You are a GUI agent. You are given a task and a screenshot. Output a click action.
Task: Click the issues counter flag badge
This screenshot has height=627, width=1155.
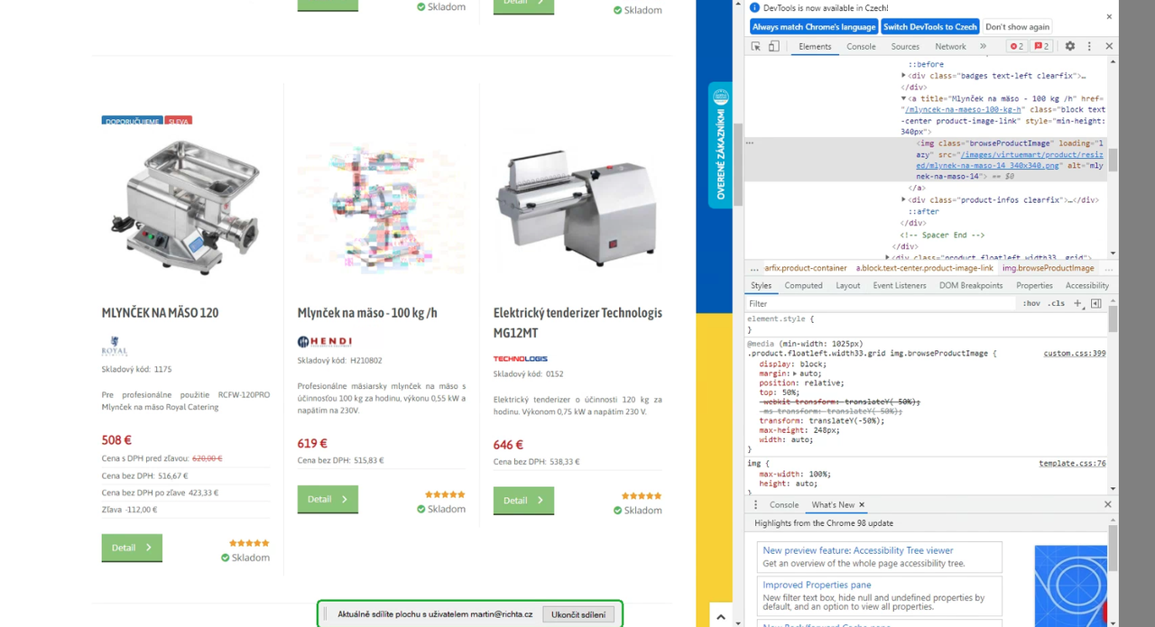pos(1041,46)
